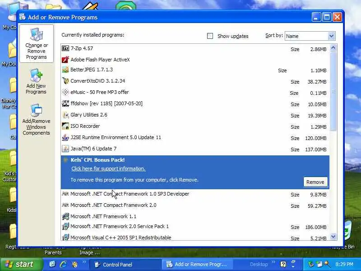361x271 pixels.
Task: Select the 7-Zip 4.57 entry
Action: 195,49
